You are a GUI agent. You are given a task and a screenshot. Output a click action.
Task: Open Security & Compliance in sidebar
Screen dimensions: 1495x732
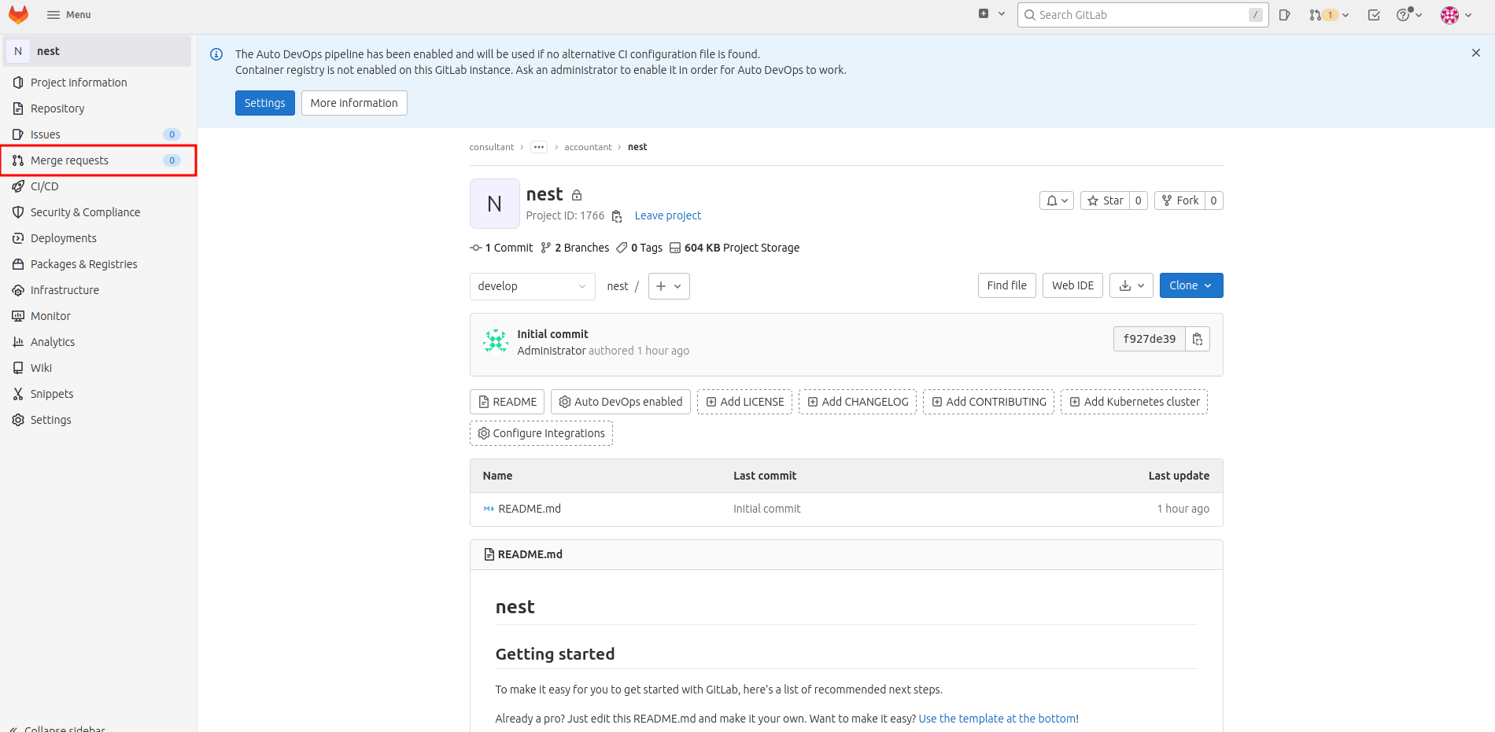point(96,212)
